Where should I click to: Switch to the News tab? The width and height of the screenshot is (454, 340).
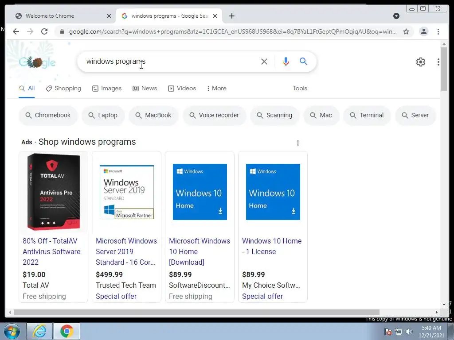coord(145,89)
